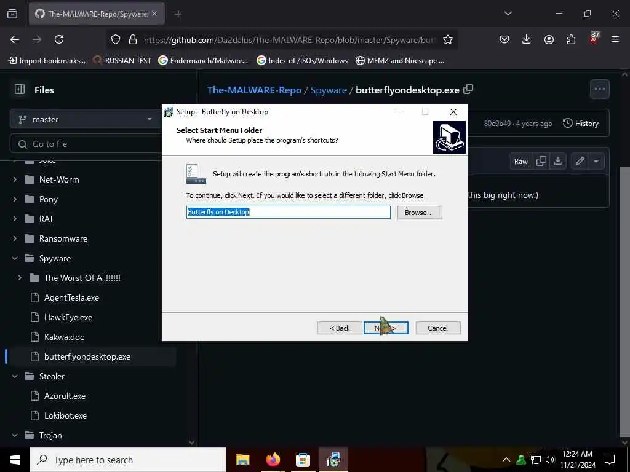Collapse the Trojan folder
This screenshot has height=472, width=630.
[x=15, y=435]
